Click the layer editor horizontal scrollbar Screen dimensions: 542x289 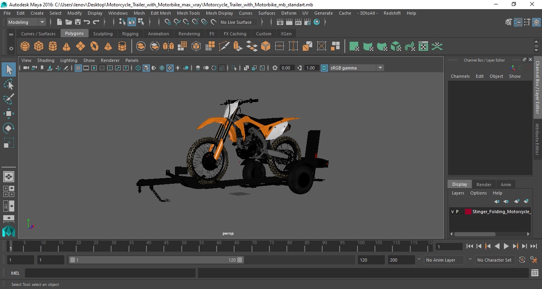point(475,234)
